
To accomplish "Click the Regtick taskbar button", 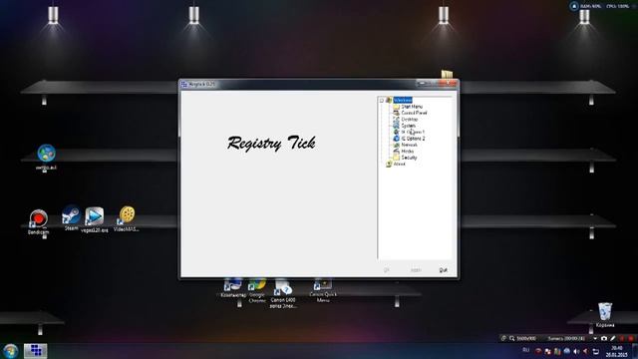I will pos(36,351).
